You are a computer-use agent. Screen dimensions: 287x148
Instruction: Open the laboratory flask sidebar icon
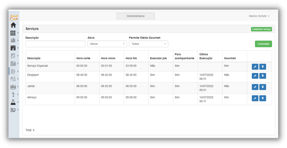pos(13,102)
